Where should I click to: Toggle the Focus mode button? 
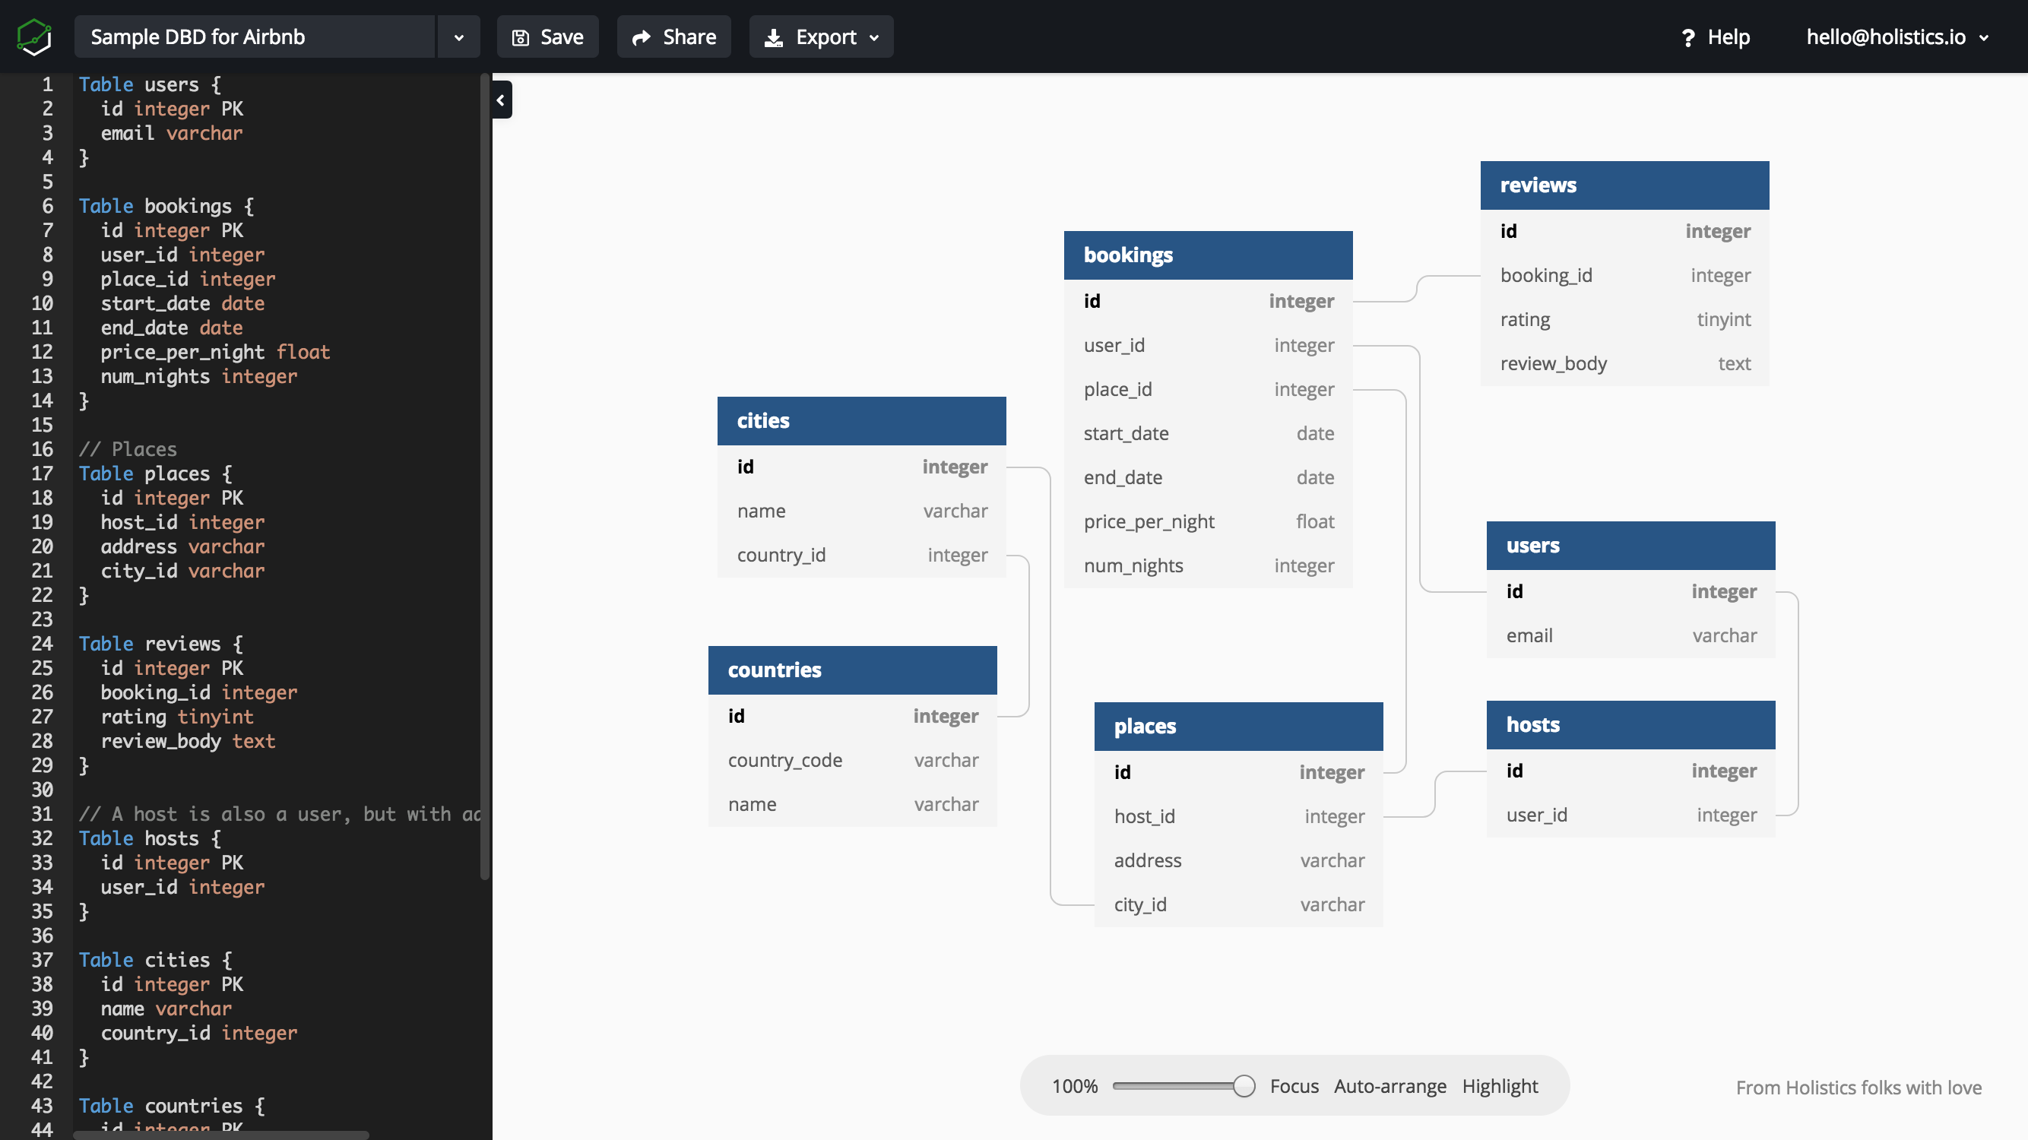pyautogui.click(x=1292, y=1086)
